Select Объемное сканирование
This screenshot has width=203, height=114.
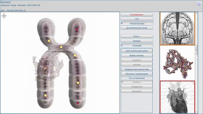[137, 74]
